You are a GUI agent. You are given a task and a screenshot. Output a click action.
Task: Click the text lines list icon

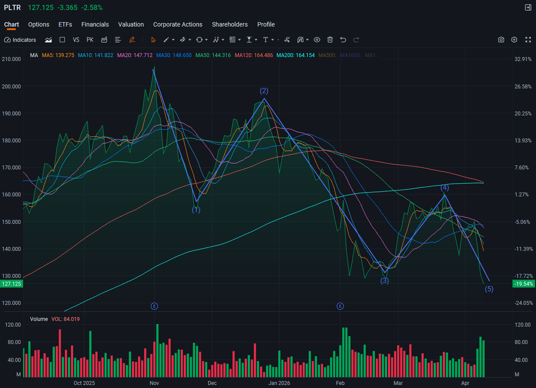[x=118, y=40]
